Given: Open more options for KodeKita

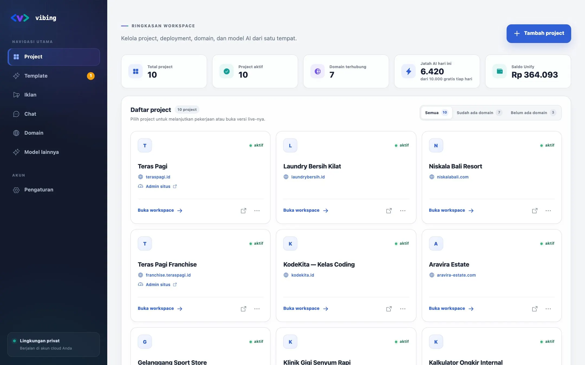Looking at the screenshot, I should click(x=403, y=309).
